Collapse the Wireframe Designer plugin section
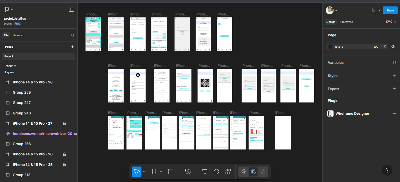 [x=394, y=113]
